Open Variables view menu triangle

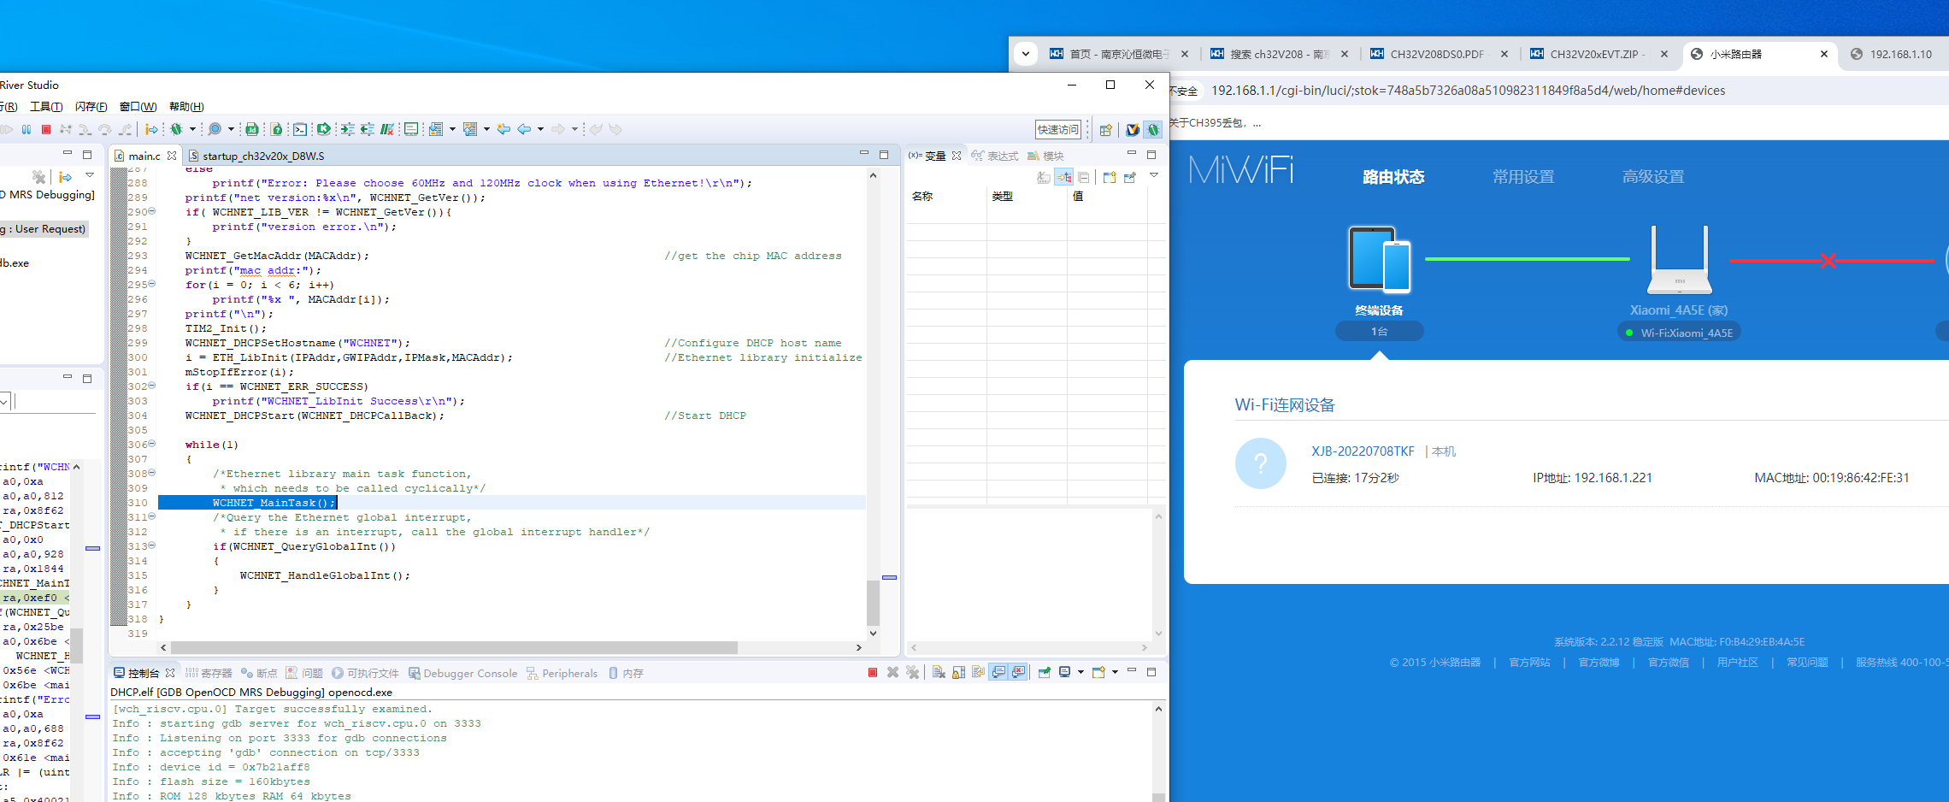(1154, 175)
